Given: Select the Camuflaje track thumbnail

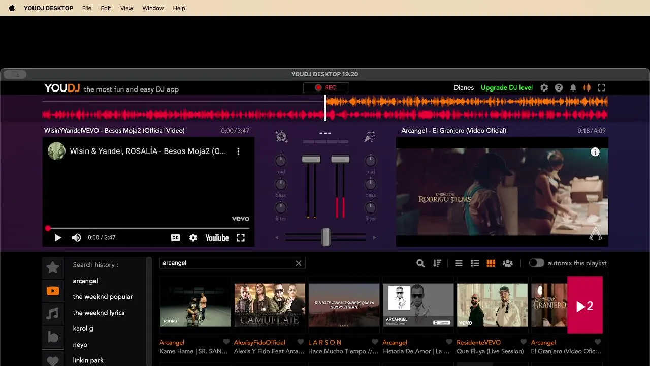Looking at the screenshot, I should [x=270, y=305].
